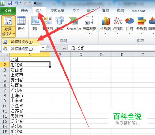Image resolution: width=155 pixels, height=135 pixels.
Task: Click cell A13 containing 辽宁省
Action: coord(30,121)
